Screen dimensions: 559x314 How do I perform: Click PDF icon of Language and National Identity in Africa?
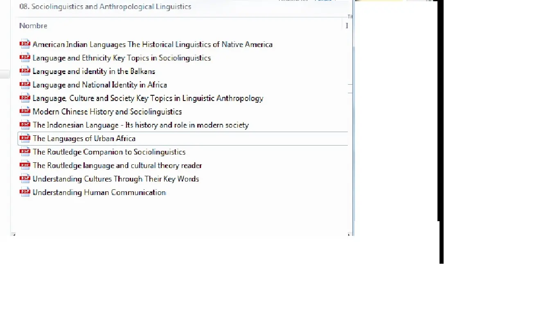25,85
